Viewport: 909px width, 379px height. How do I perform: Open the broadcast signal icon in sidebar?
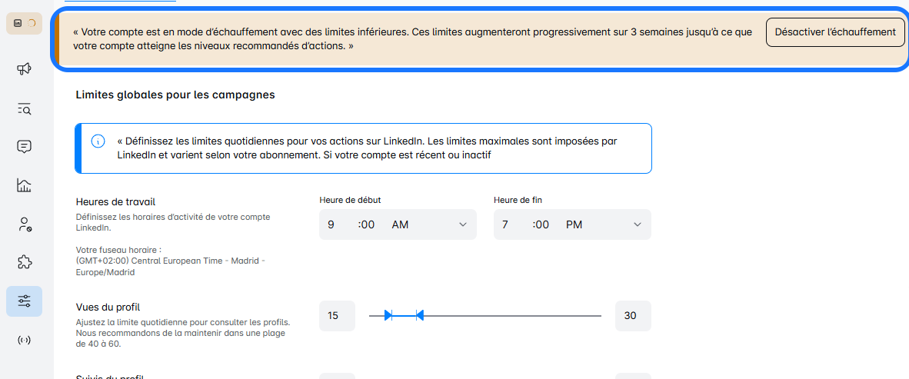click(24, 340)
